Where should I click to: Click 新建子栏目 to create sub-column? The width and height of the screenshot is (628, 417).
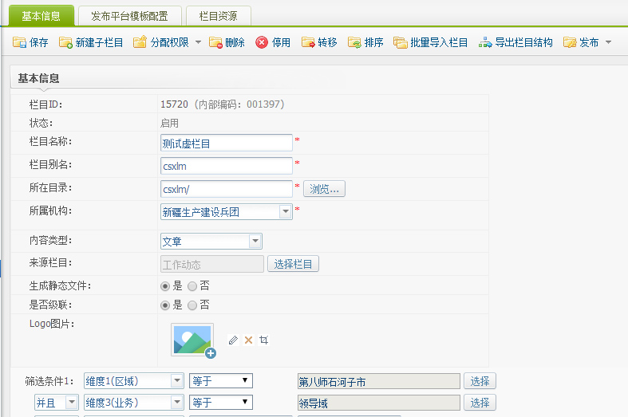[65, 42]
